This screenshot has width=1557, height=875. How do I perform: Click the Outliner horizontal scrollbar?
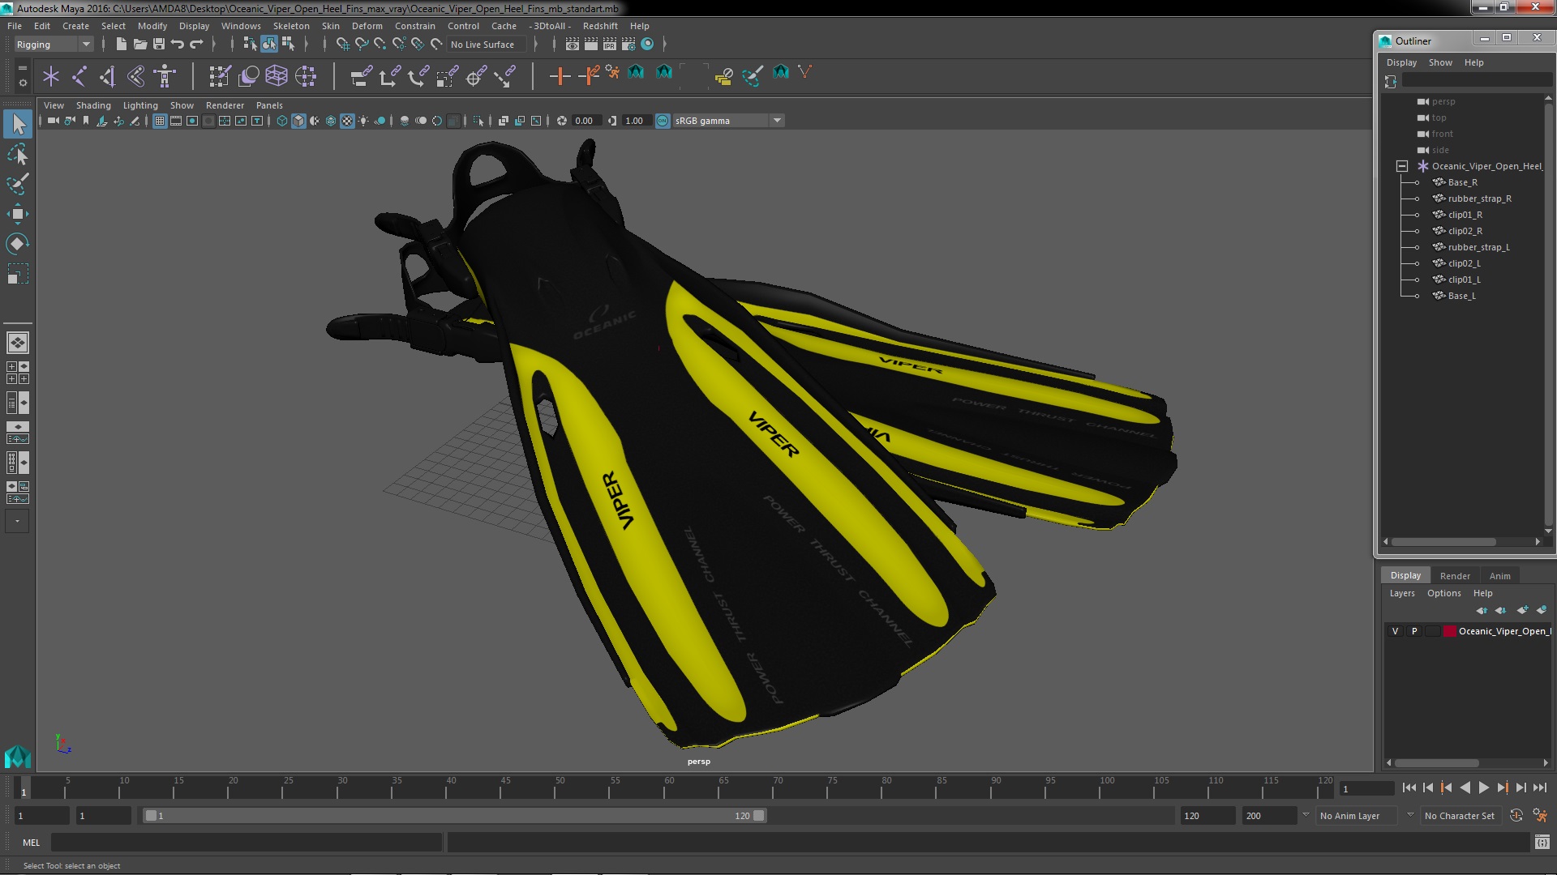click(x=1443, y=542)
